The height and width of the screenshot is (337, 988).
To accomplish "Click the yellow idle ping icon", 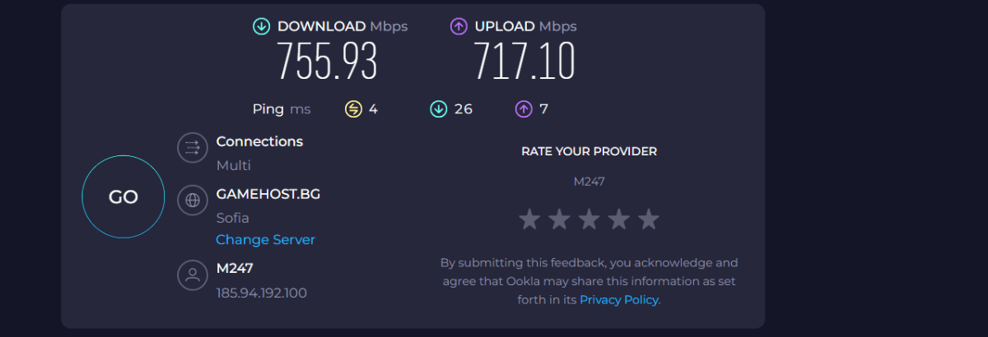I will pos(353,108).
